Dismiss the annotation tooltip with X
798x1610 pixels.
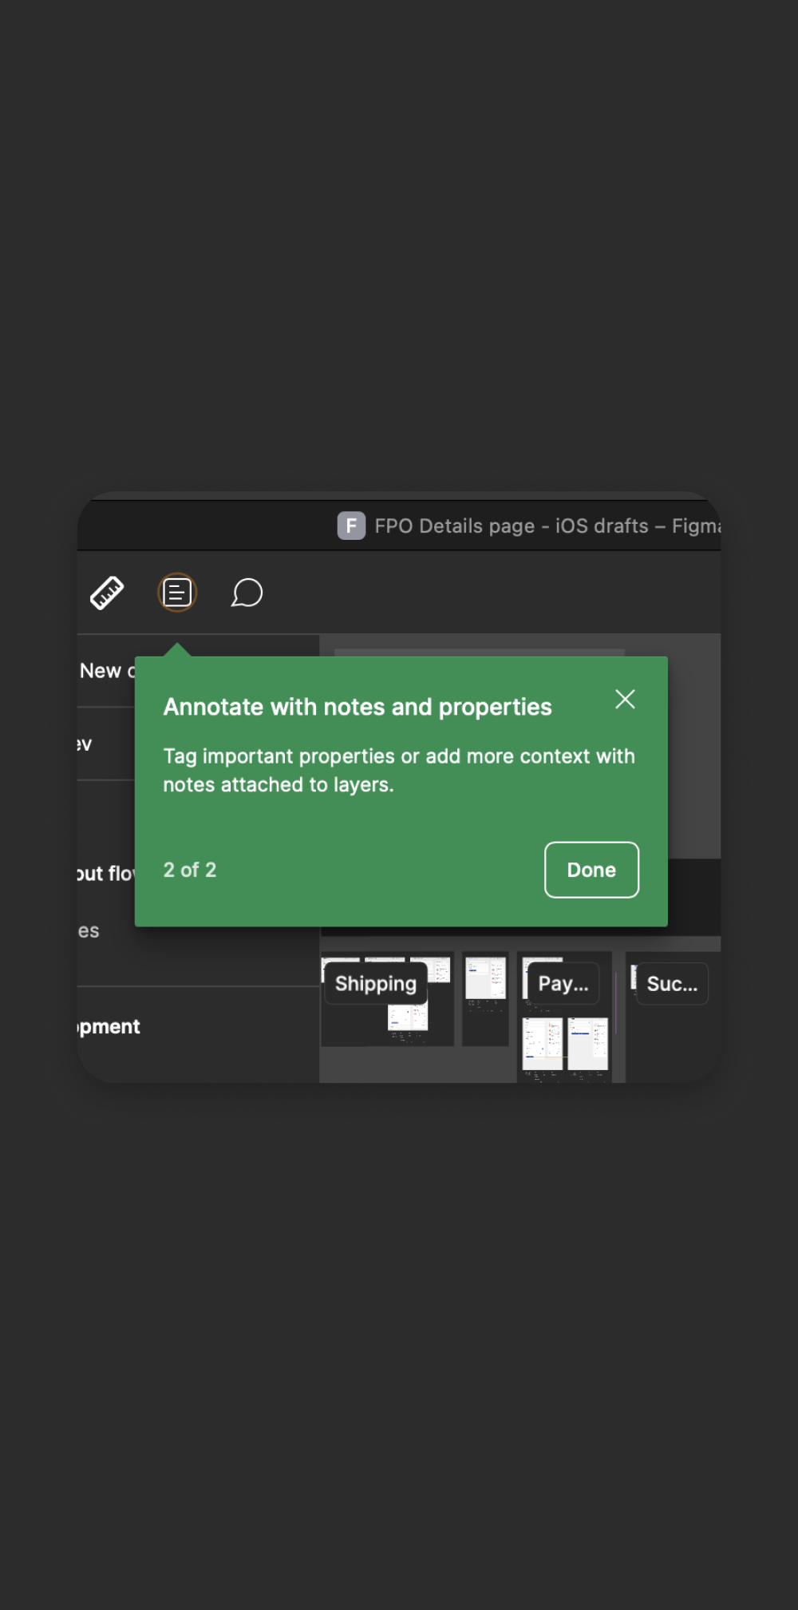point(625,700)
